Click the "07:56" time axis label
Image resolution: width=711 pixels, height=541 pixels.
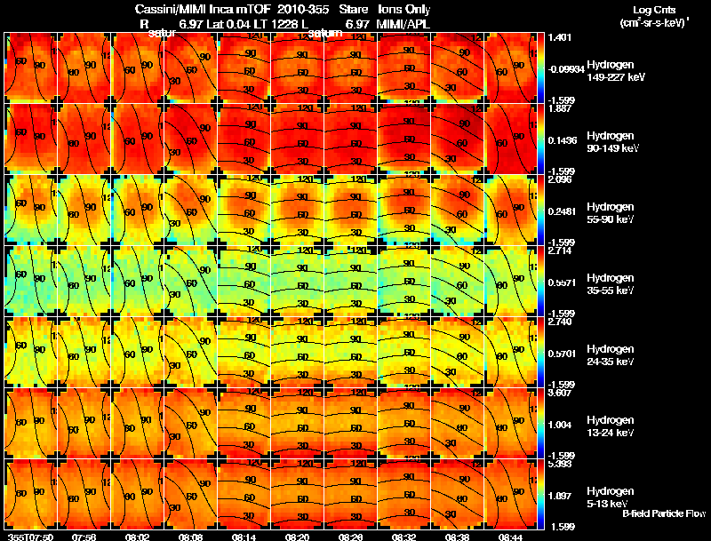(84, 537)
